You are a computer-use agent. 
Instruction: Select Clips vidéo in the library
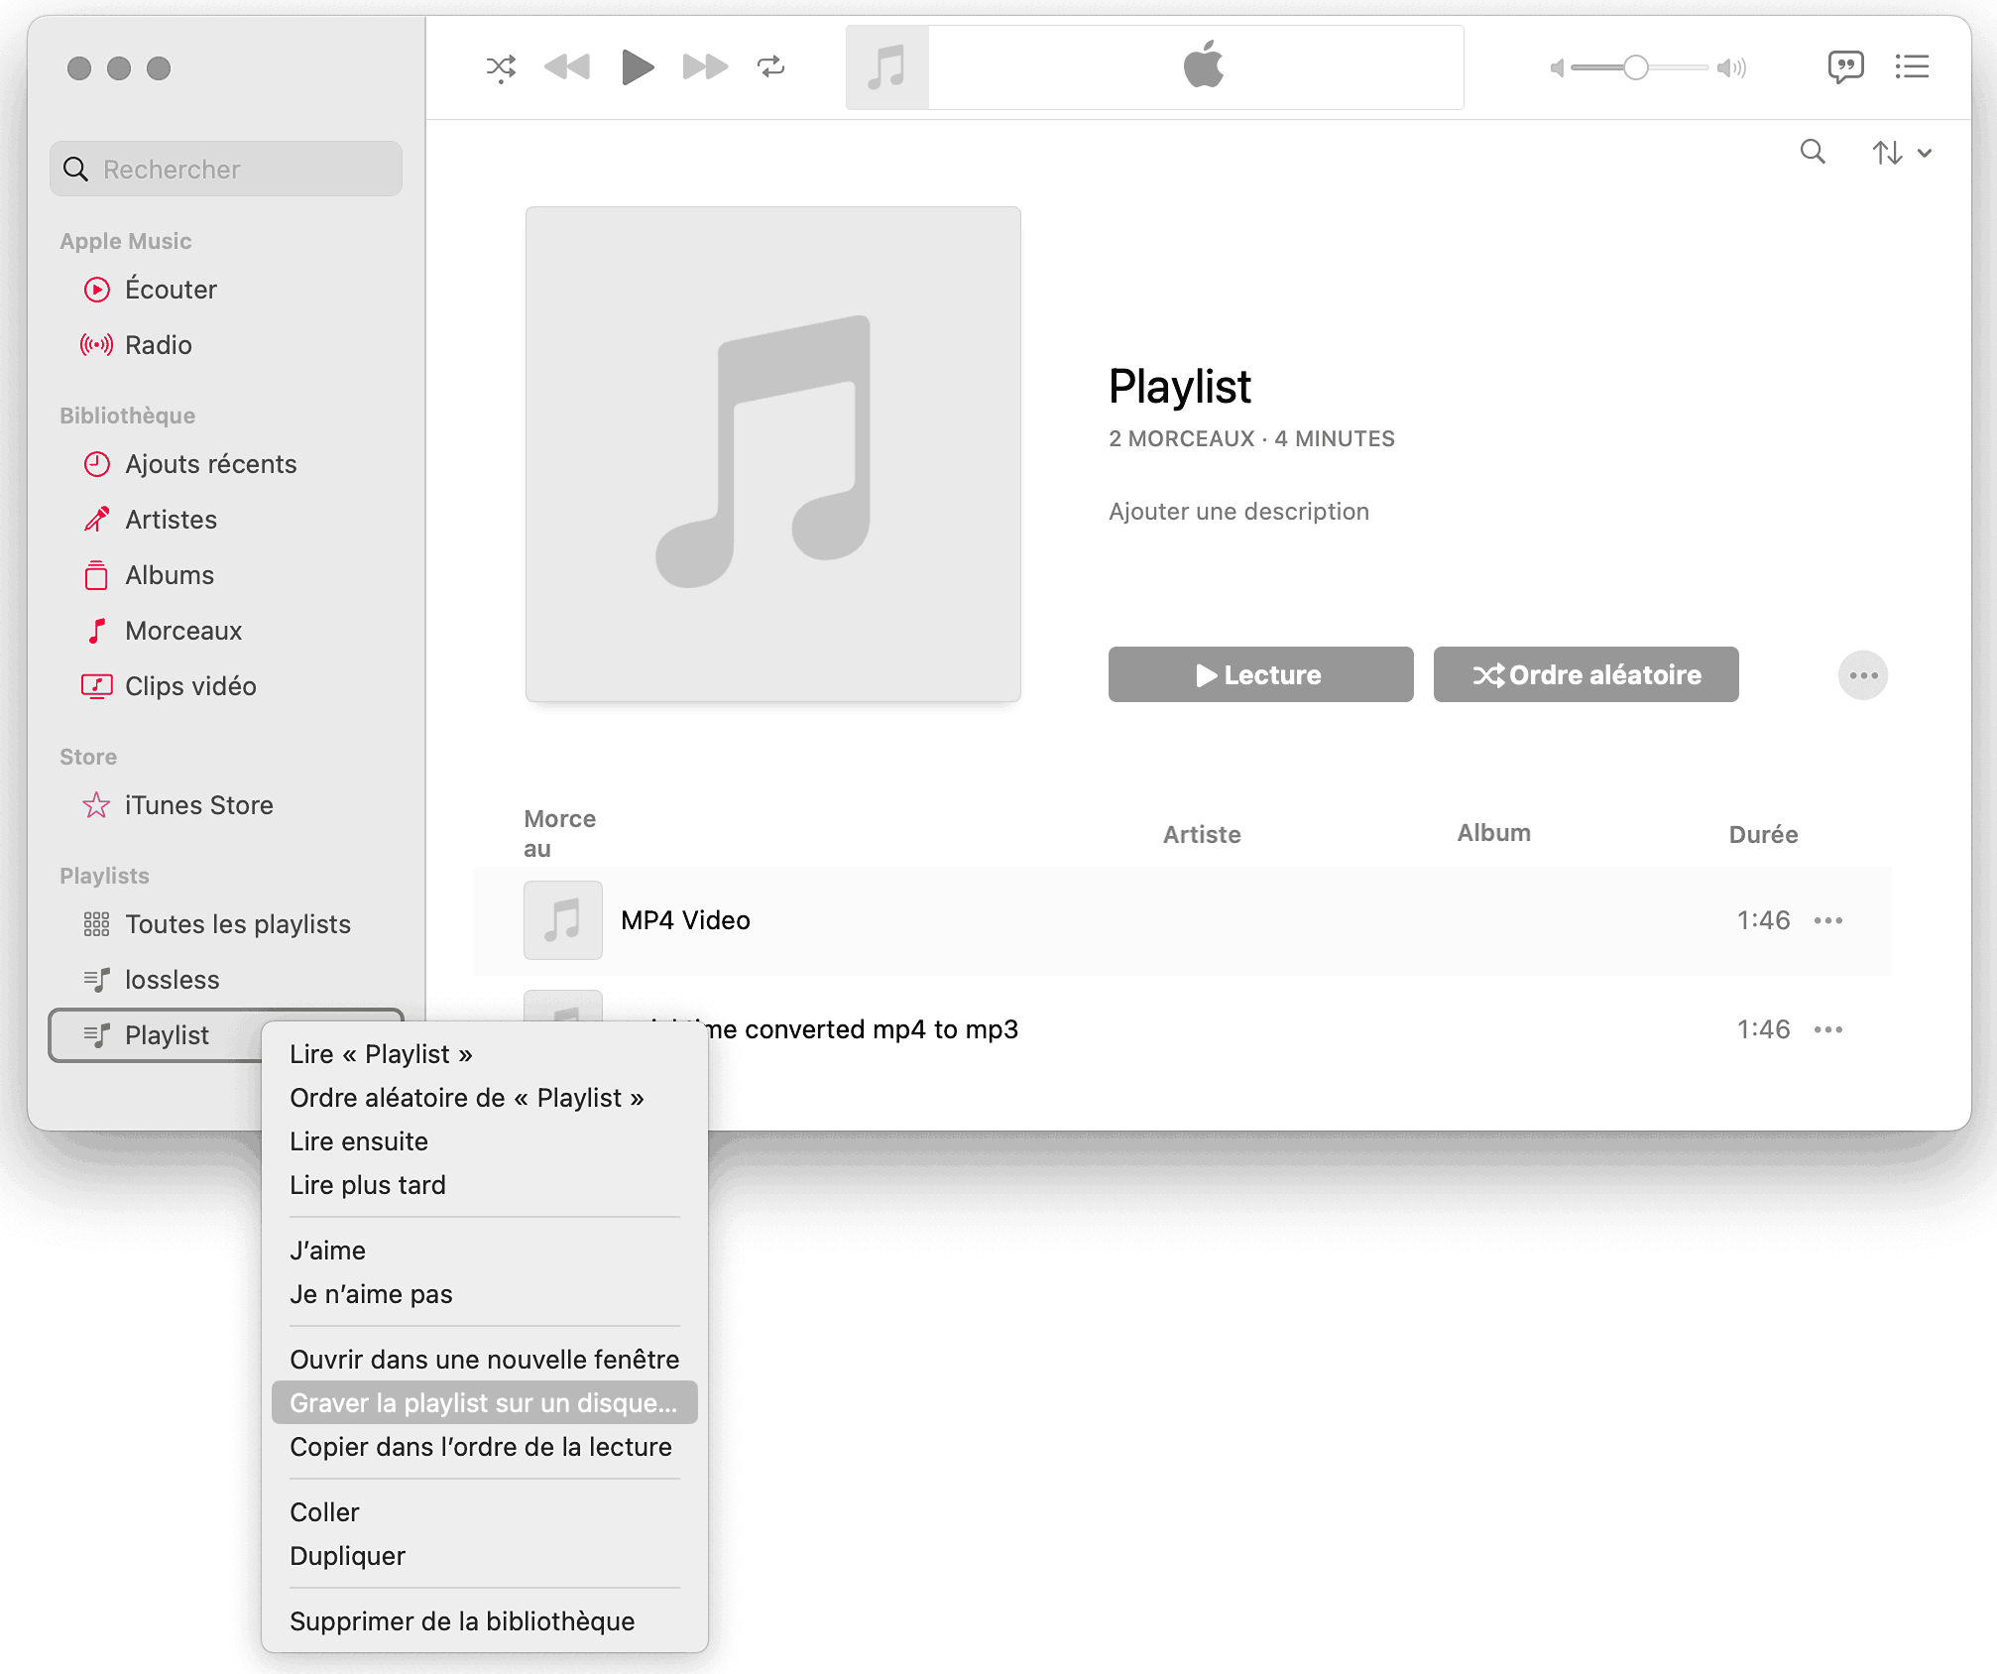(226, 686)
